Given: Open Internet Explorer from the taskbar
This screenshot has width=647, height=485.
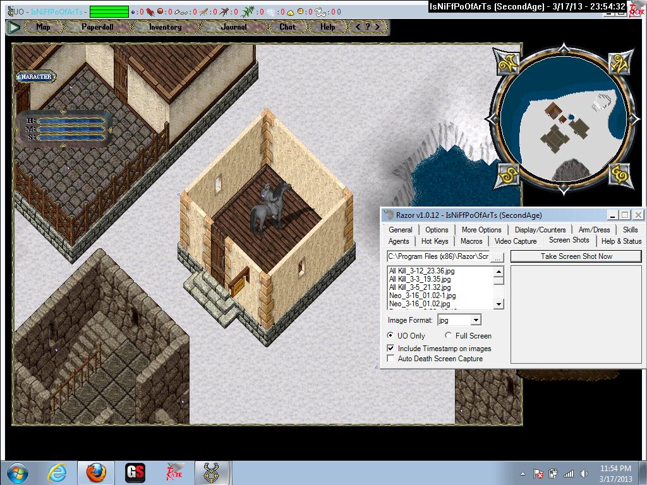Looking at the screenshot, I should pos(57,472).
